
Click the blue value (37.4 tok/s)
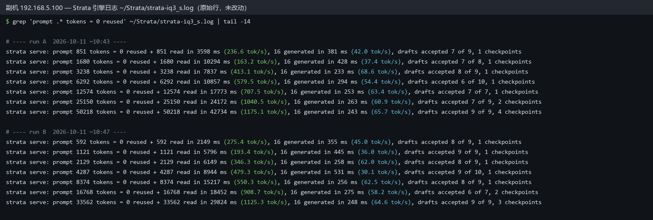(381, 62)
